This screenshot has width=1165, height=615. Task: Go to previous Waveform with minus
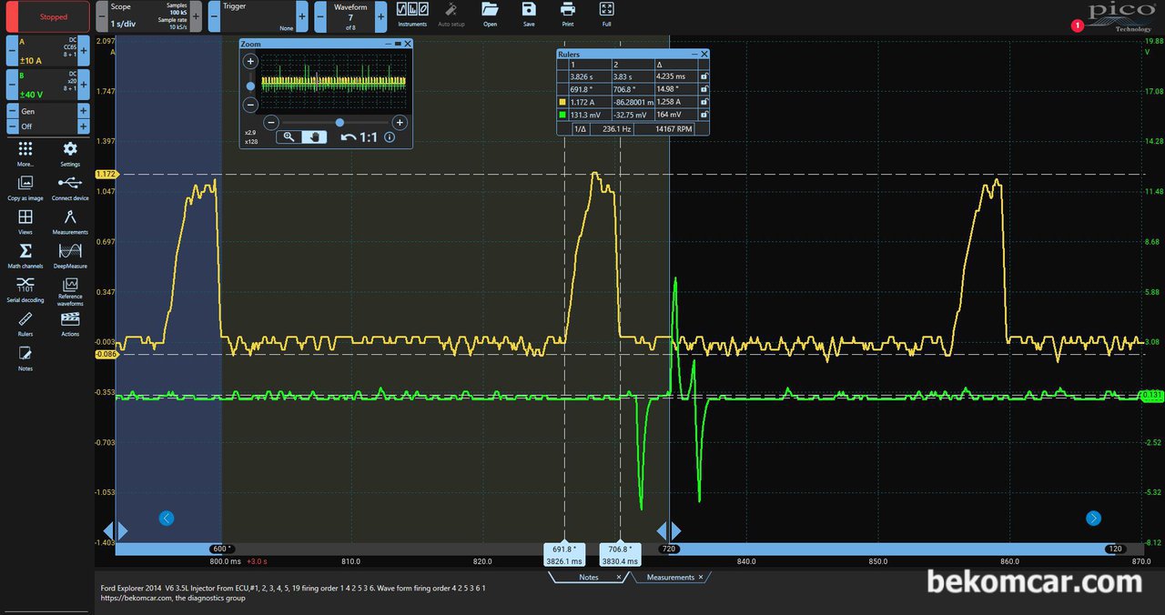pyautogui.click(x=320, y=16)
